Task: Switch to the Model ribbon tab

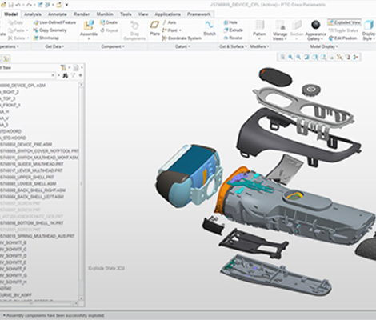Action: tap(11, 14)
